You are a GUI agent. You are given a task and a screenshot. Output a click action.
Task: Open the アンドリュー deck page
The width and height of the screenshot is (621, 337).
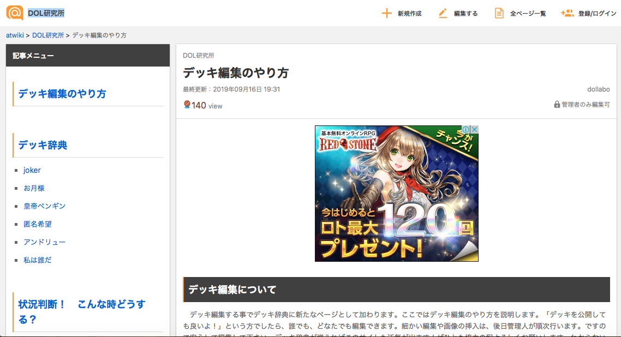pos(44,242)
